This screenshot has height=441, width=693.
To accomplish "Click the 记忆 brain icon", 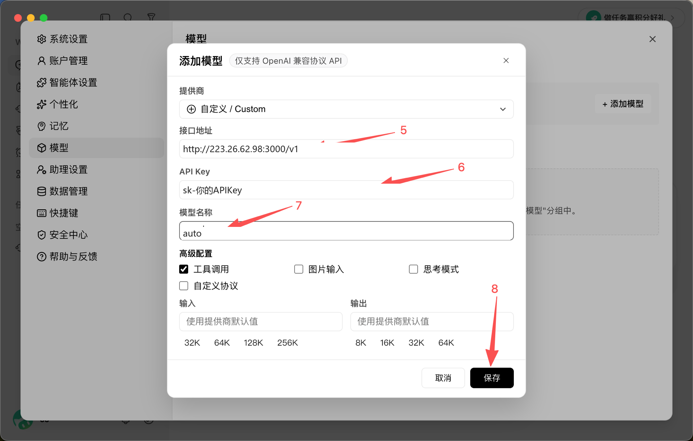I will point(42,126).
